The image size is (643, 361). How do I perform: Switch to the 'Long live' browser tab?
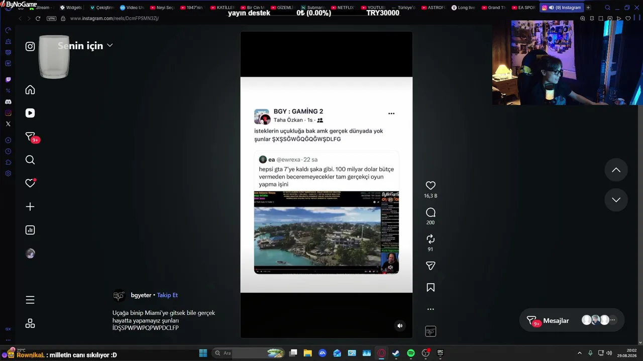[463, 8]
